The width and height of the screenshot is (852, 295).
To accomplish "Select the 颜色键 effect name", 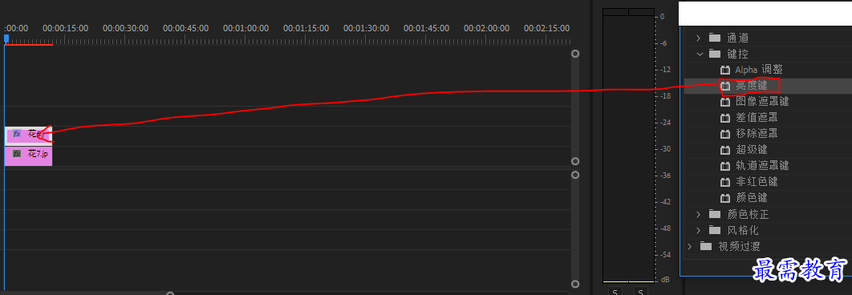I will click(x=752, y=198).
